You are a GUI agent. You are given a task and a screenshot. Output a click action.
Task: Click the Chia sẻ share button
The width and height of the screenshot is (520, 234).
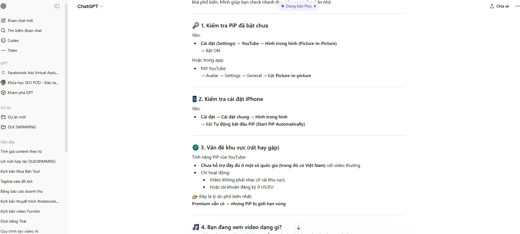tap(499, 6)
